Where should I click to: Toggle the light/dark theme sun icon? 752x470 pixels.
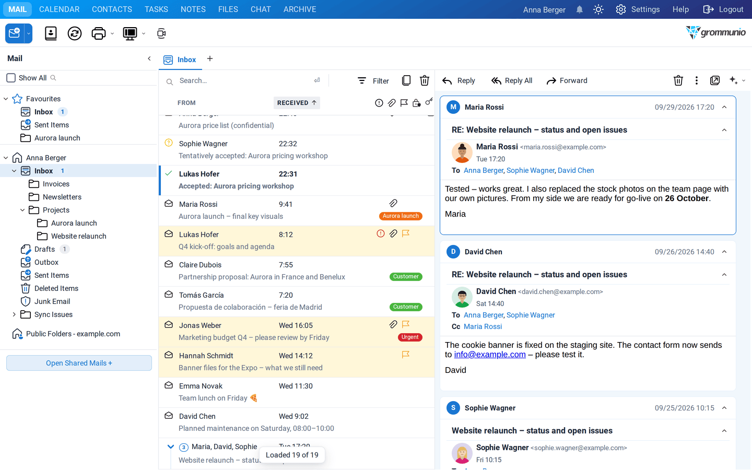pyautogui.click(x=598, y=9)
